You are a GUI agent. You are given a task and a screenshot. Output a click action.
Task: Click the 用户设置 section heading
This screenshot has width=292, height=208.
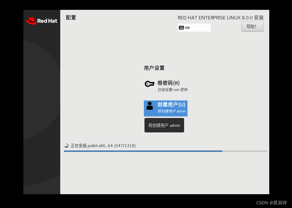pos(154,68)
